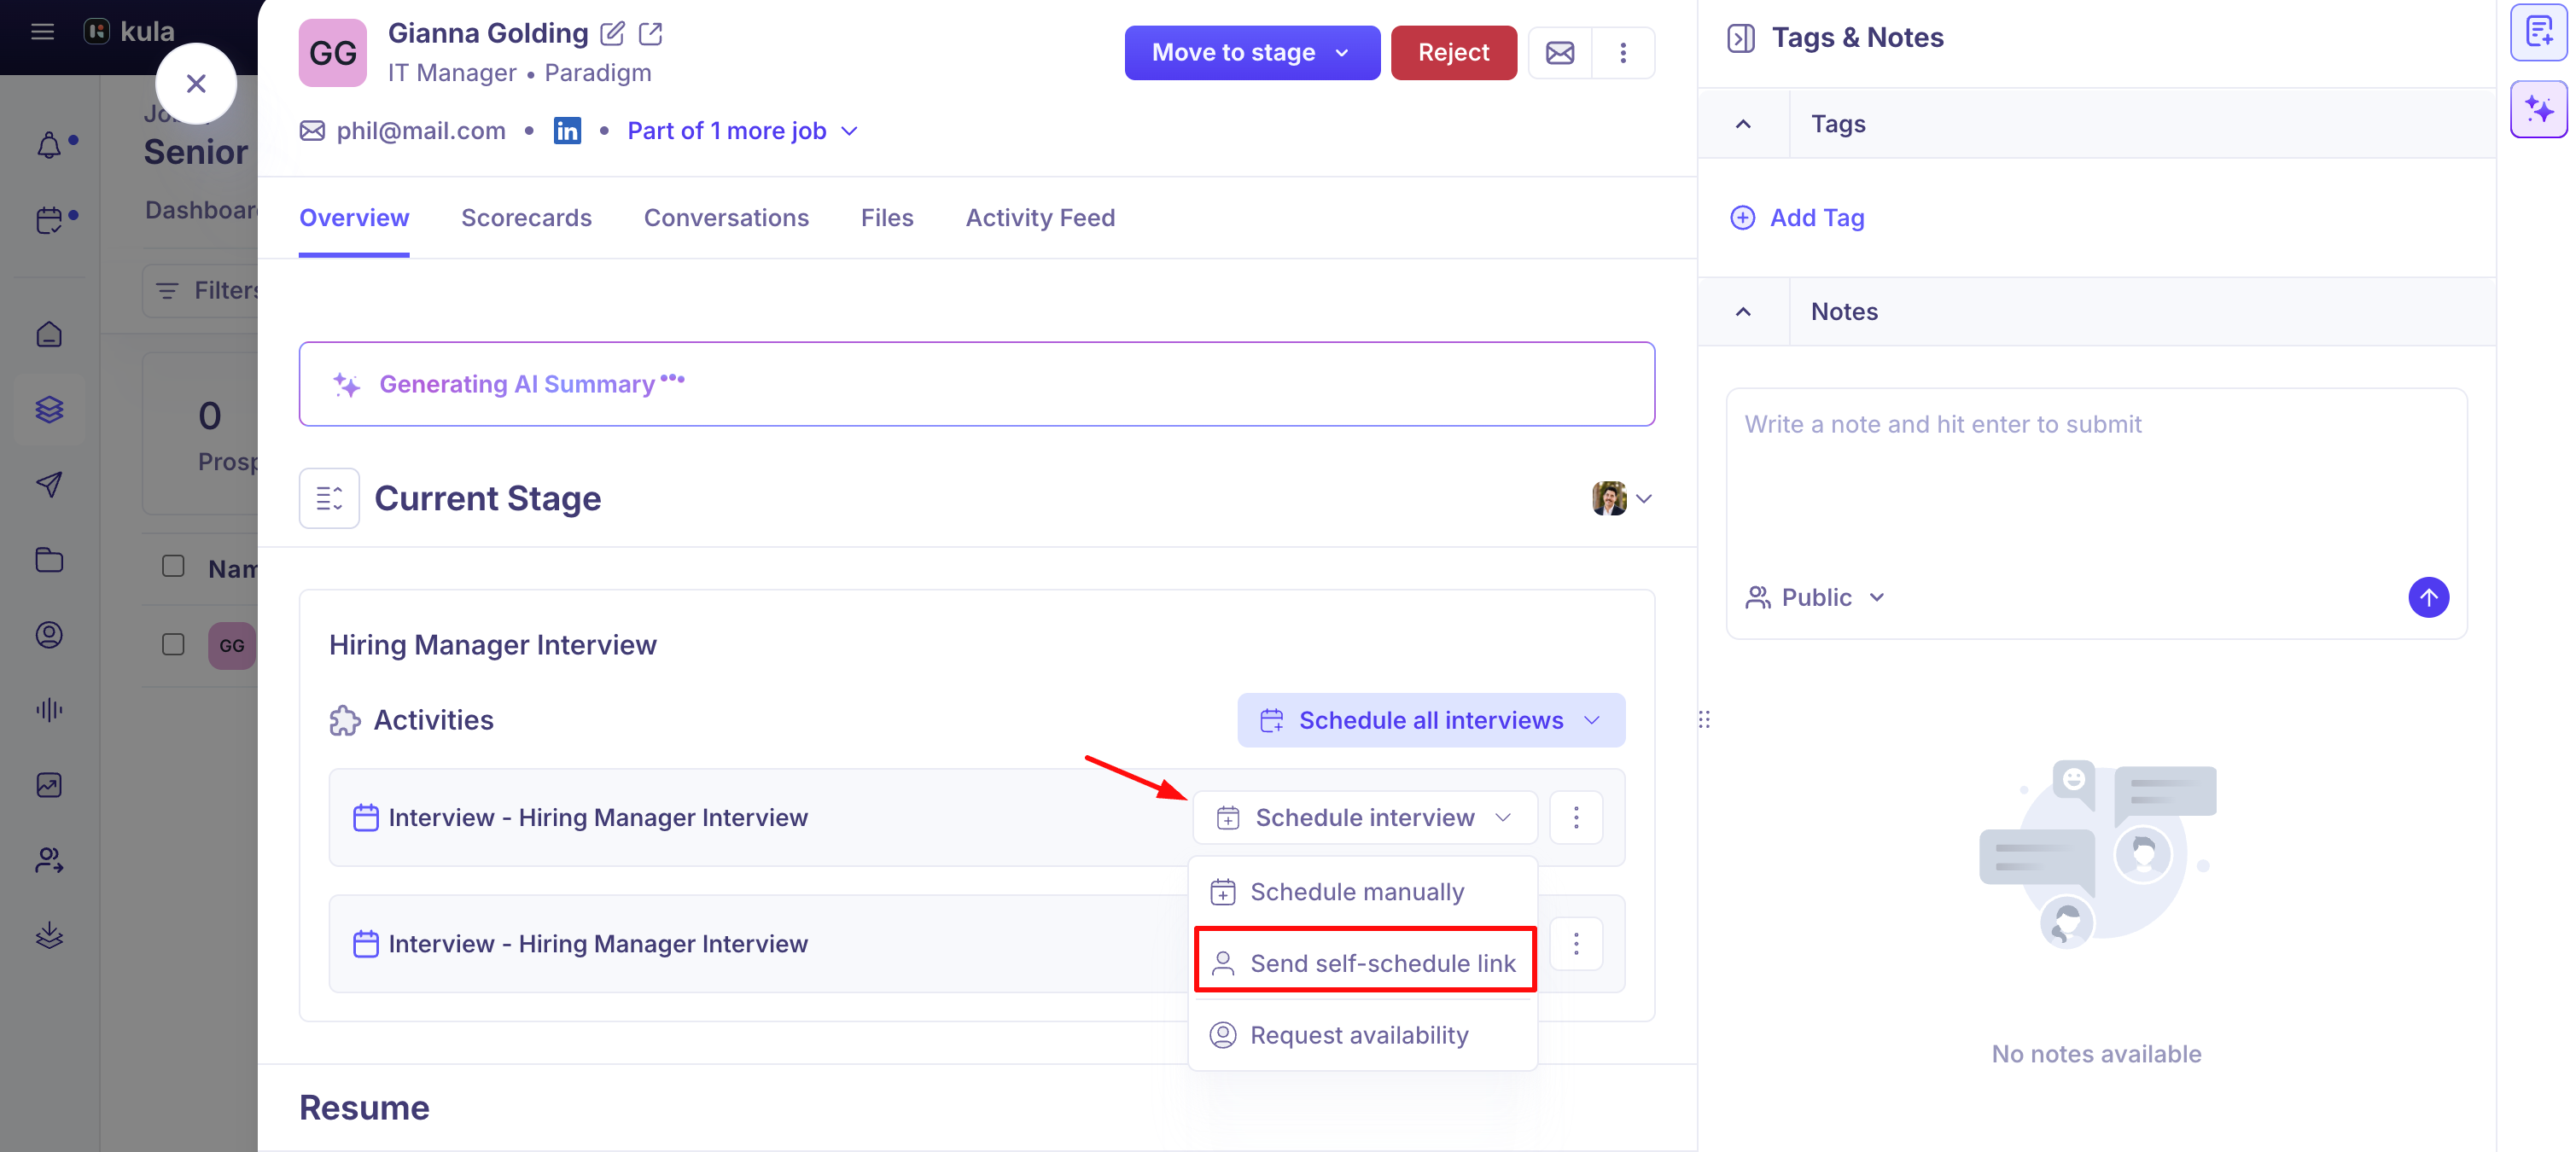Tick the select-all checkbox in Name header
This screenshot has width=2576, height=1152.
click(x=173, y=566)
